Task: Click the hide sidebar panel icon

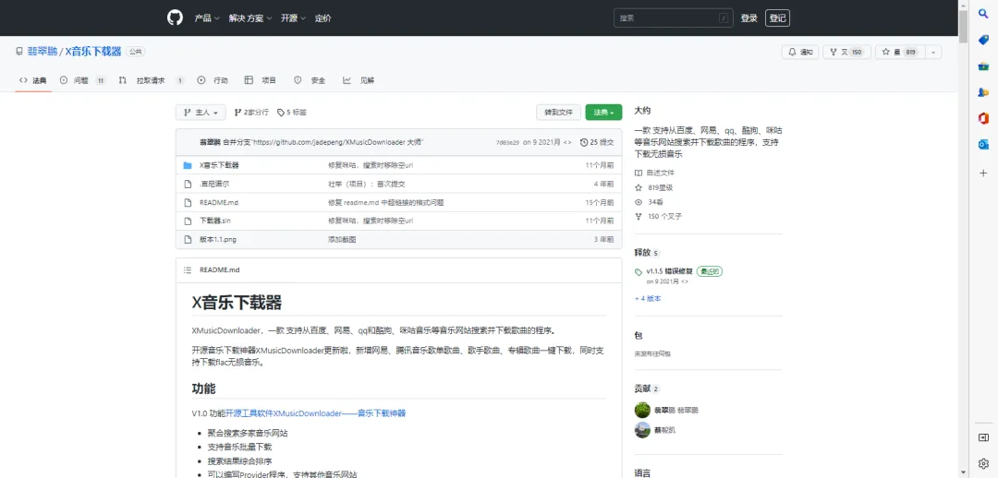Action: [982, 437]
